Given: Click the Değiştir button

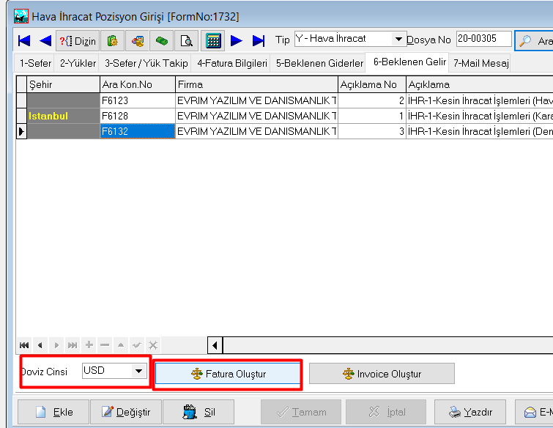Looking at the screenshot, I should coord(126,412).
